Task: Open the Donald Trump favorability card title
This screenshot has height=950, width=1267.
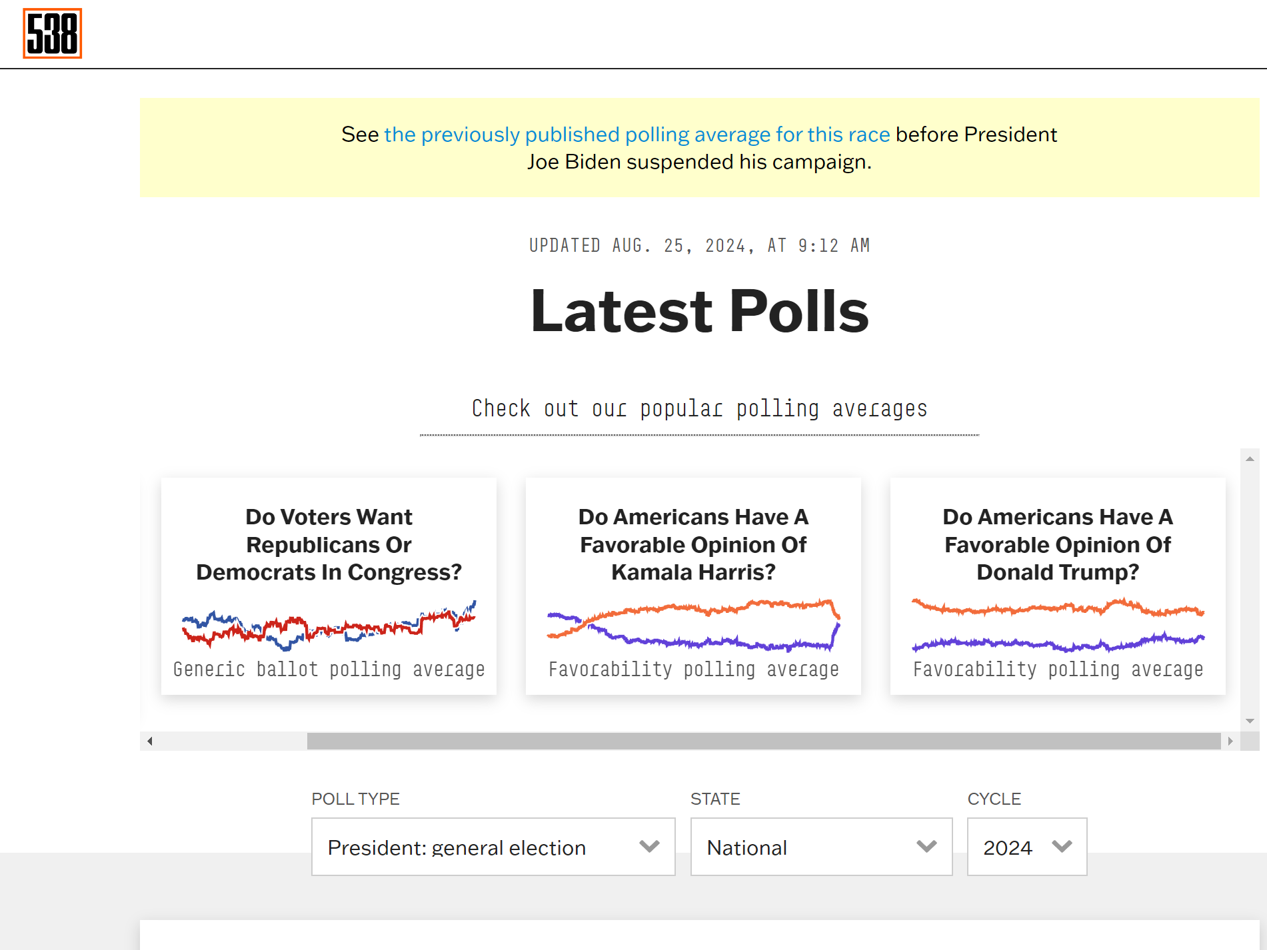Action: (x=1058, y=544)
